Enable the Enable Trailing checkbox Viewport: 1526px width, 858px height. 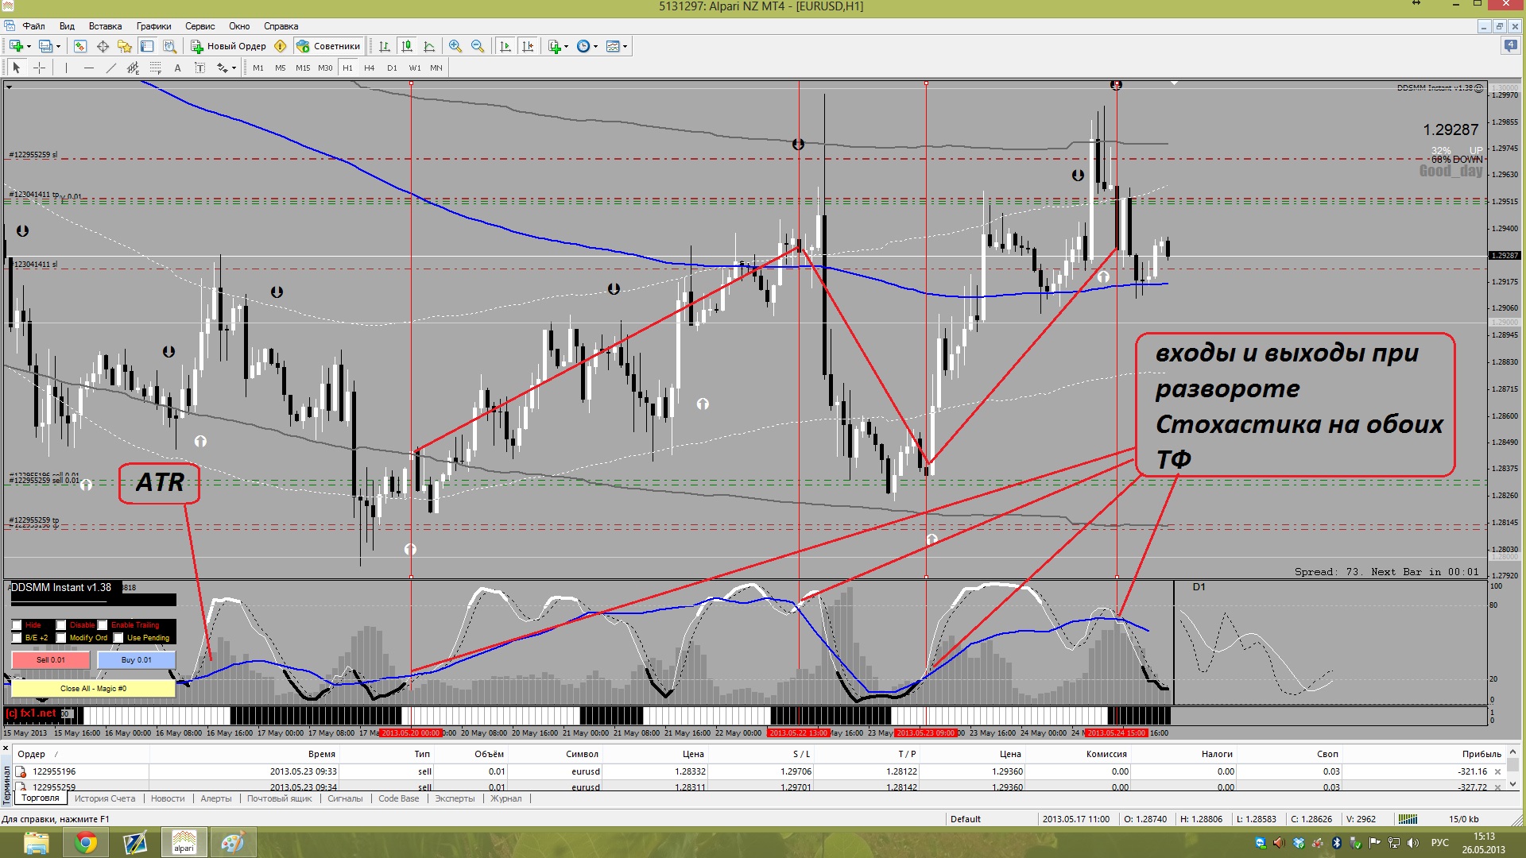(x=103, y=625)
